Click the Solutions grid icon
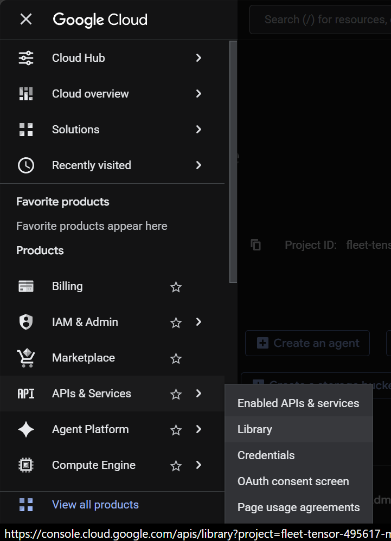 (x=26, y=130)
